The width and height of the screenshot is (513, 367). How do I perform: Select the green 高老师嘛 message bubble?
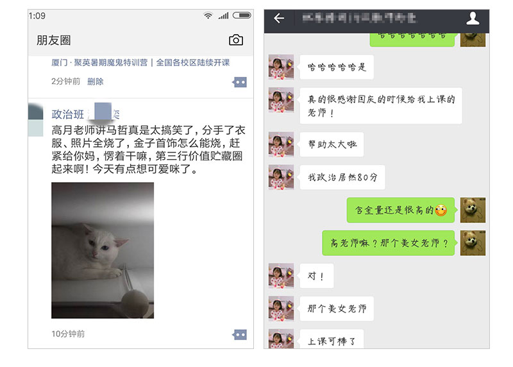coord(389,243)
